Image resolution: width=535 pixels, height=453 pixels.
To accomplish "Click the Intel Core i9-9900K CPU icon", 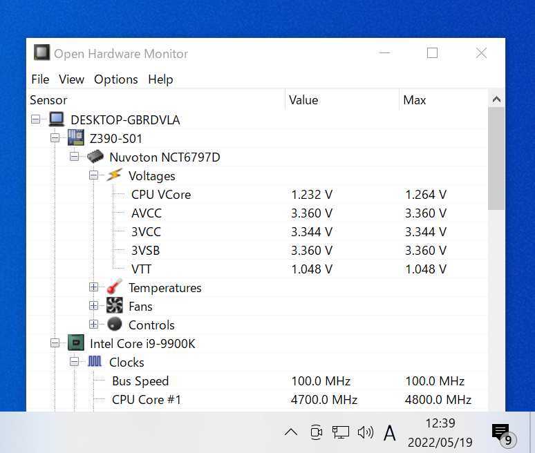I will [x=76, y=343].
